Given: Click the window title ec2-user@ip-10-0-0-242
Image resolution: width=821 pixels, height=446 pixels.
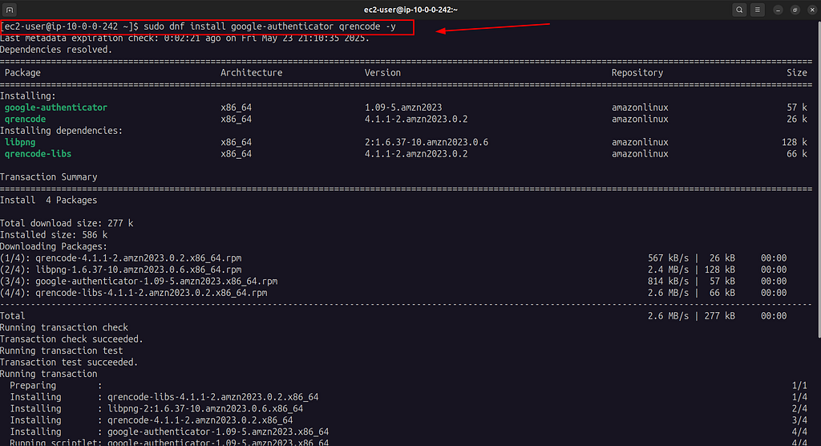Looking at the screenshot, I should click(x=410, y=10).
